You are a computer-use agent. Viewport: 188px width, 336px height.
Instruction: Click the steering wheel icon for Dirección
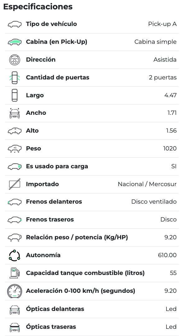[x=15, y=60]
